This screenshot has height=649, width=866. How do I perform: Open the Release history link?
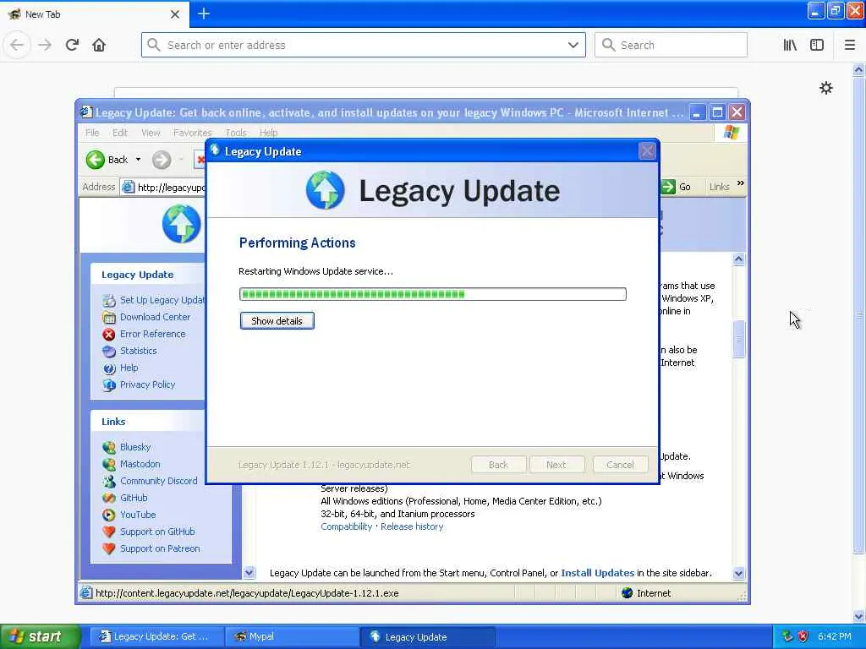(412, 526)
